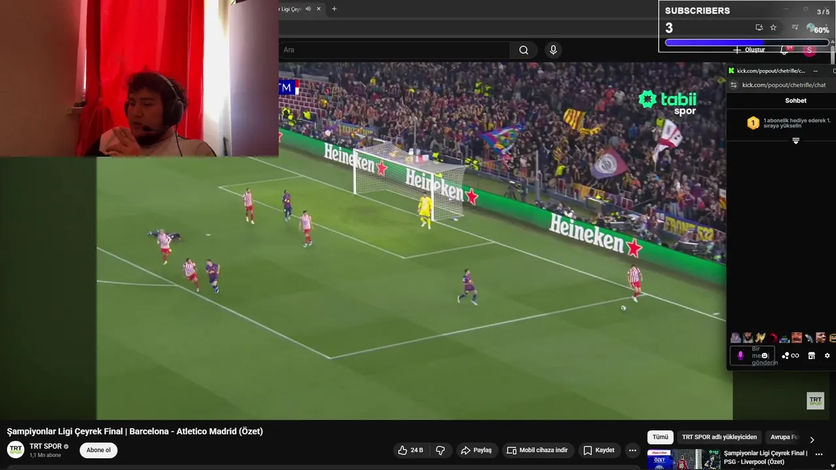The image size is (836, 470).
Task: Open the emoji picker smiley in chat
Action: [765, 356]
